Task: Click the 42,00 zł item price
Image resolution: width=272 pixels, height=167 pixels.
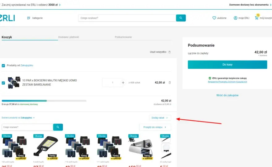Action: tap(160, 83)
